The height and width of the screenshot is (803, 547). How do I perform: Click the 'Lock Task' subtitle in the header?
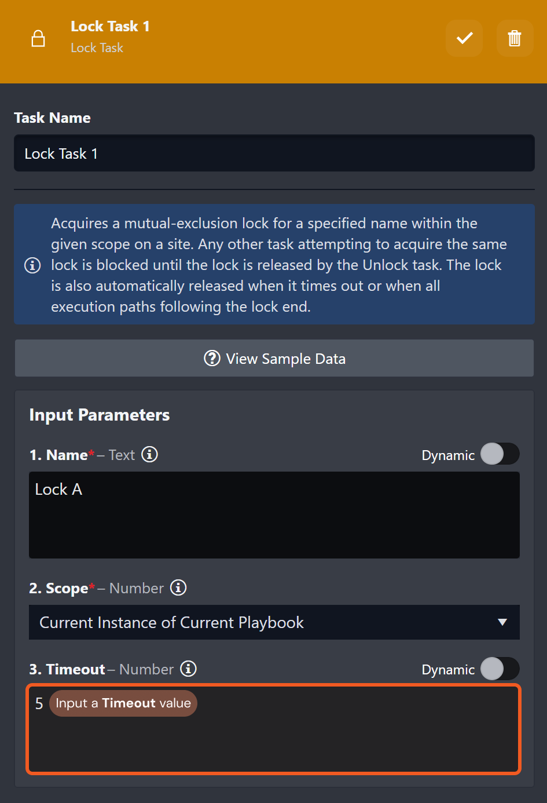click(97, 48)
